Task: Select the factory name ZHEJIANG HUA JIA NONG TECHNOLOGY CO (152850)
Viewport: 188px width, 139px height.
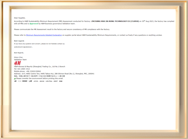Action: coord(115,21)
